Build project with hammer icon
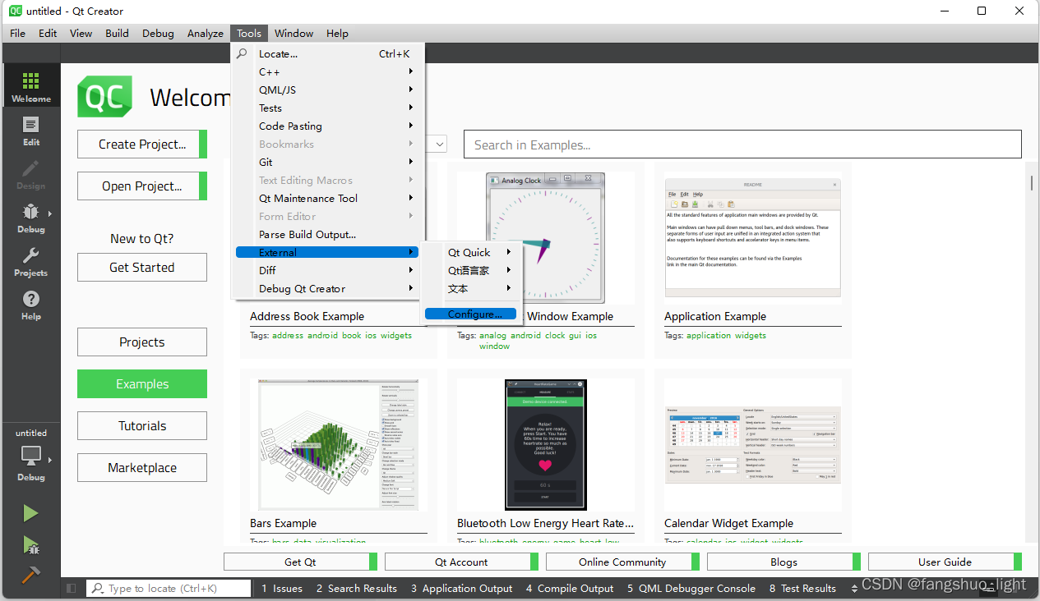Screen dimensions: 1040x601 (x=30, y=574)
